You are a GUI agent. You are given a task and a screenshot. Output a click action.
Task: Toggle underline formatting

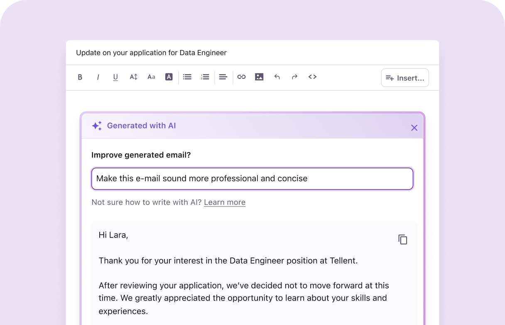[x=115, y=77]
